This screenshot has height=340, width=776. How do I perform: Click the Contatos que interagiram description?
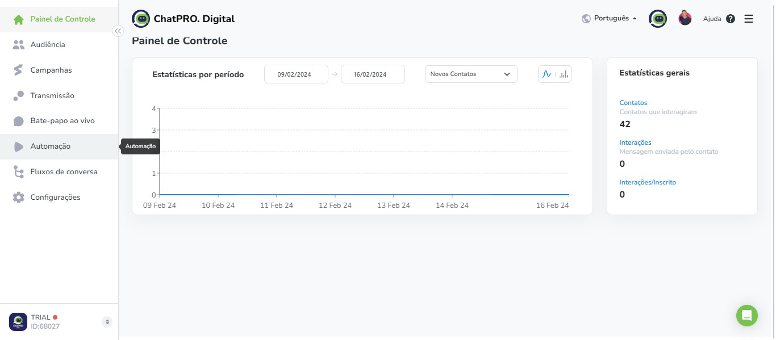(658, 112)
